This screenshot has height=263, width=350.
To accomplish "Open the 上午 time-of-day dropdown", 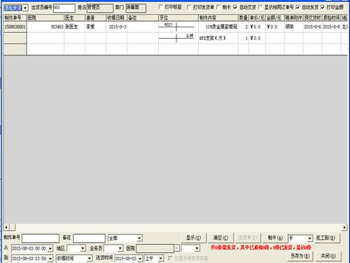I will click(160, 258).
